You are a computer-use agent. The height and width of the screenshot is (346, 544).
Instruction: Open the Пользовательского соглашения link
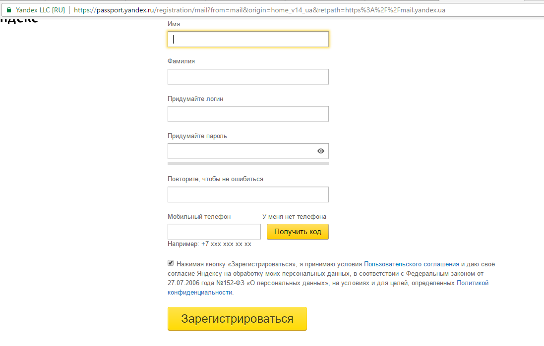(x=412, y=264)
